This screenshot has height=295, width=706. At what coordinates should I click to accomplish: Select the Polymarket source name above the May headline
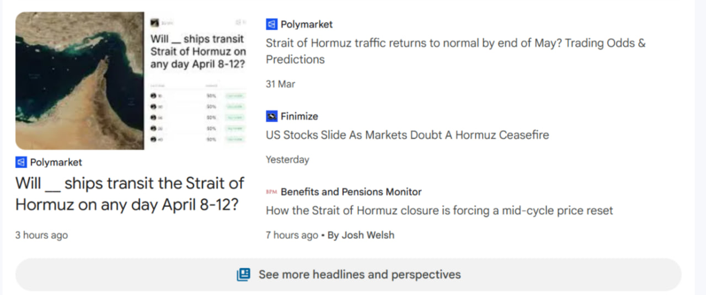[x=307, y=24]
